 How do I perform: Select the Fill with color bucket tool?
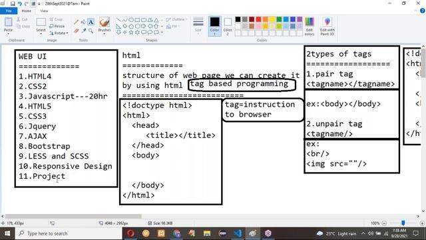click(83, 22)
